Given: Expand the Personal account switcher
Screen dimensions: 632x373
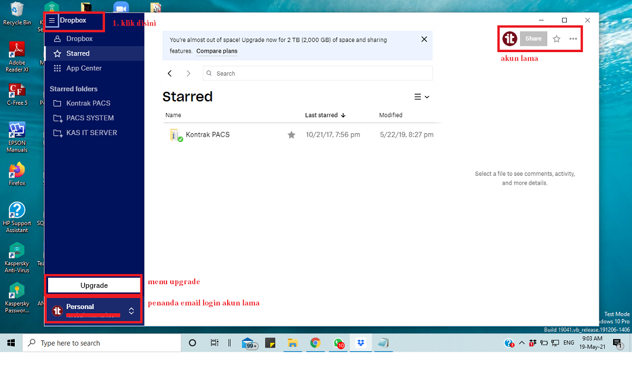Looking at the screenshot, I should pos(132,311).
